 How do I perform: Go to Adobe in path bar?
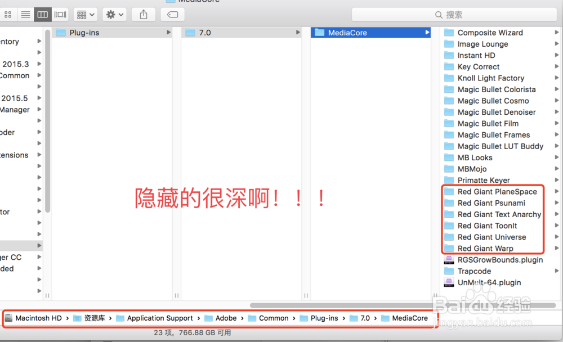(x=221, y=318)
